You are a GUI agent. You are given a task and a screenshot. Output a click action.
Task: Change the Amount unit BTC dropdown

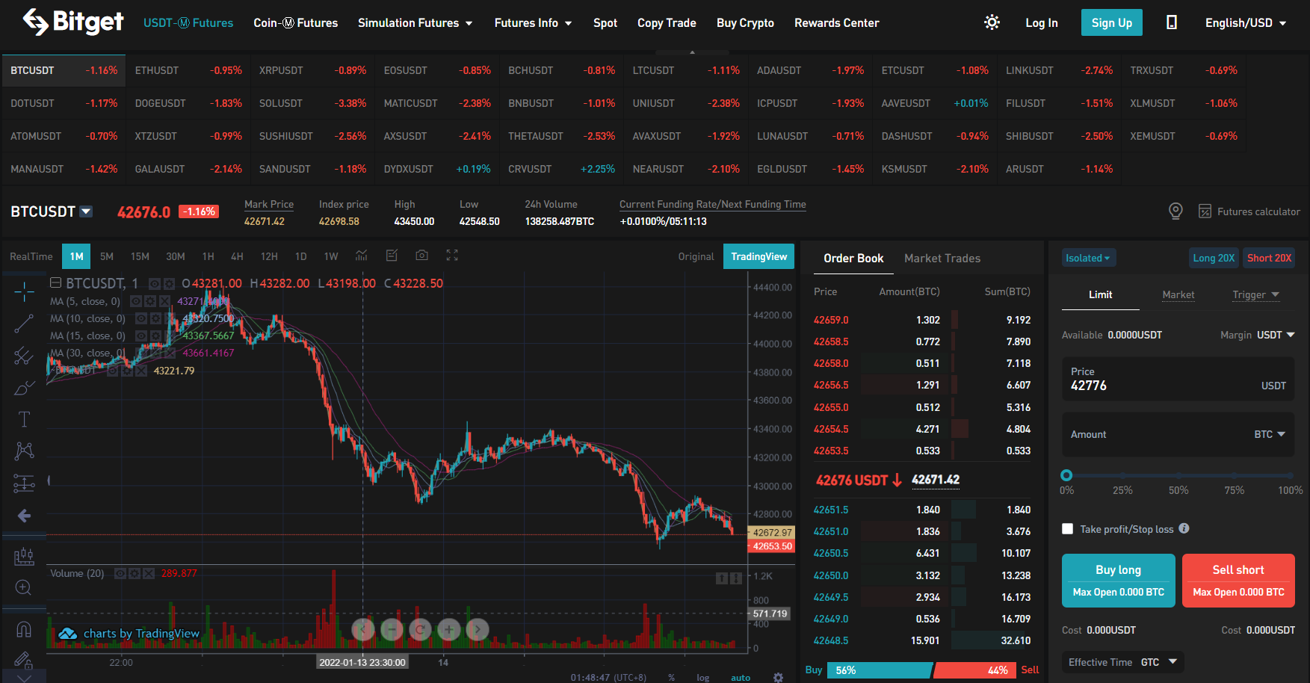point(1270,434)
